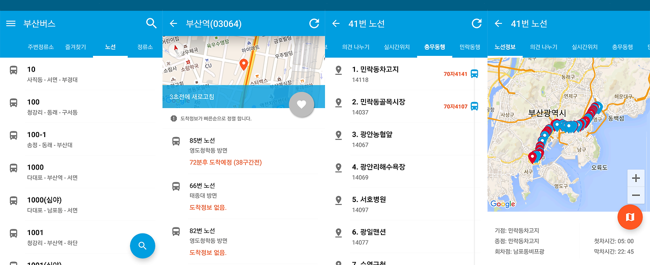
Task: Tap the search magnifier in 부산버스 header
Action: coord(151,23)
